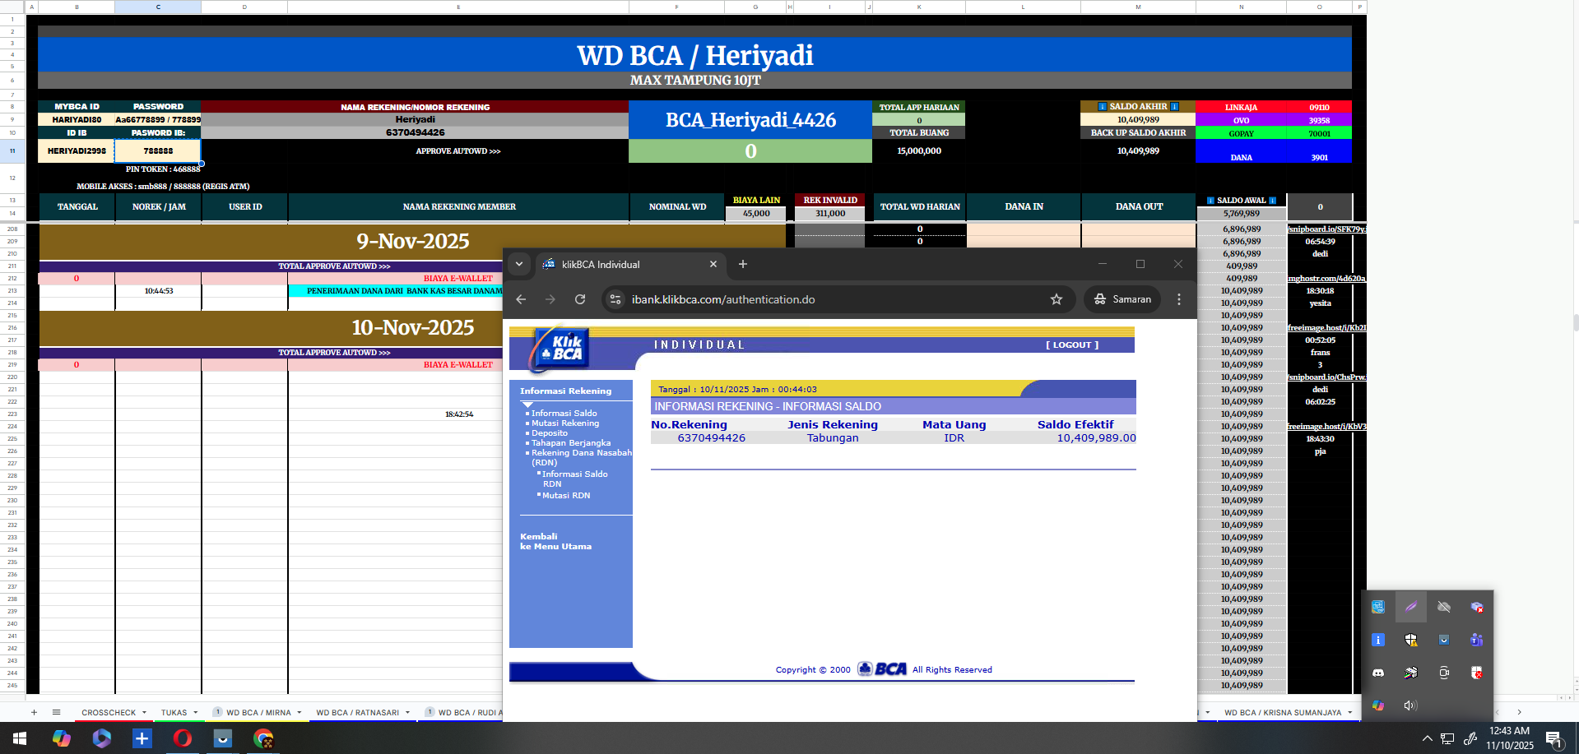
Task: Select column C header in spreadsheet
Action: click(158, 7)
